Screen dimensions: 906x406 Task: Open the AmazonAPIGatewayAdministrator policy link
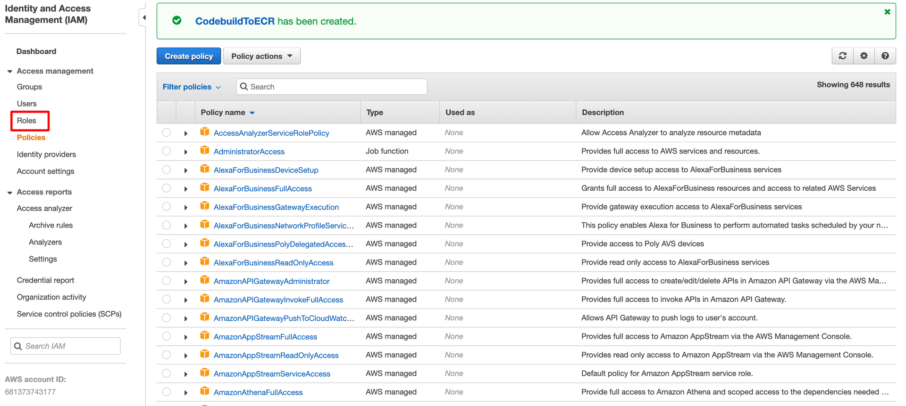click(x=272, y=281)
